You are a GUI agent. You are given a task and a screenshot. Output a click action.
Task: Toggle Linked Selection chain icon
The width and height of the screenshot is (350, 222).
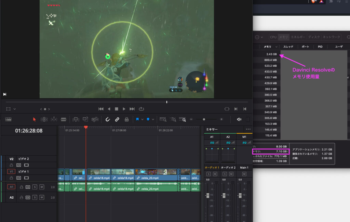pos(117,119)
